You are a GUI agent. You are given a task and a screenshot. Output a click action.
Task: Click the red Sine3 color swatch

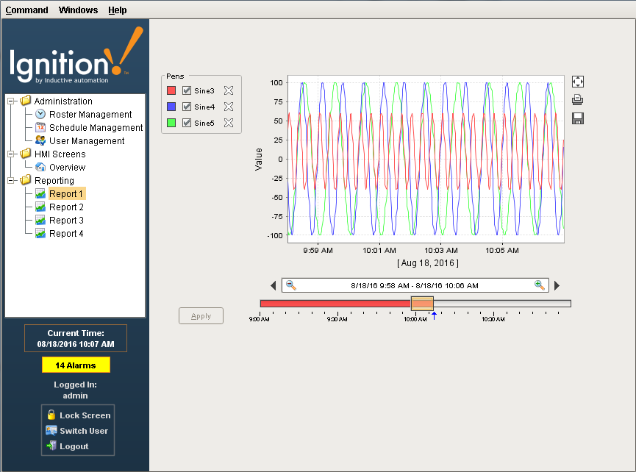[x=171, y=90]
